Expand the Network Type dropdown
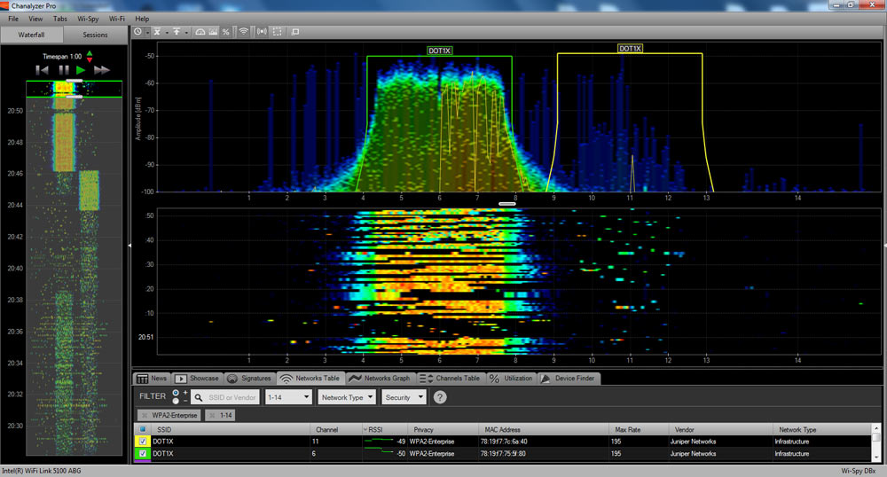The width and height of the screenshot is (887, 477). tap(347, 397)
